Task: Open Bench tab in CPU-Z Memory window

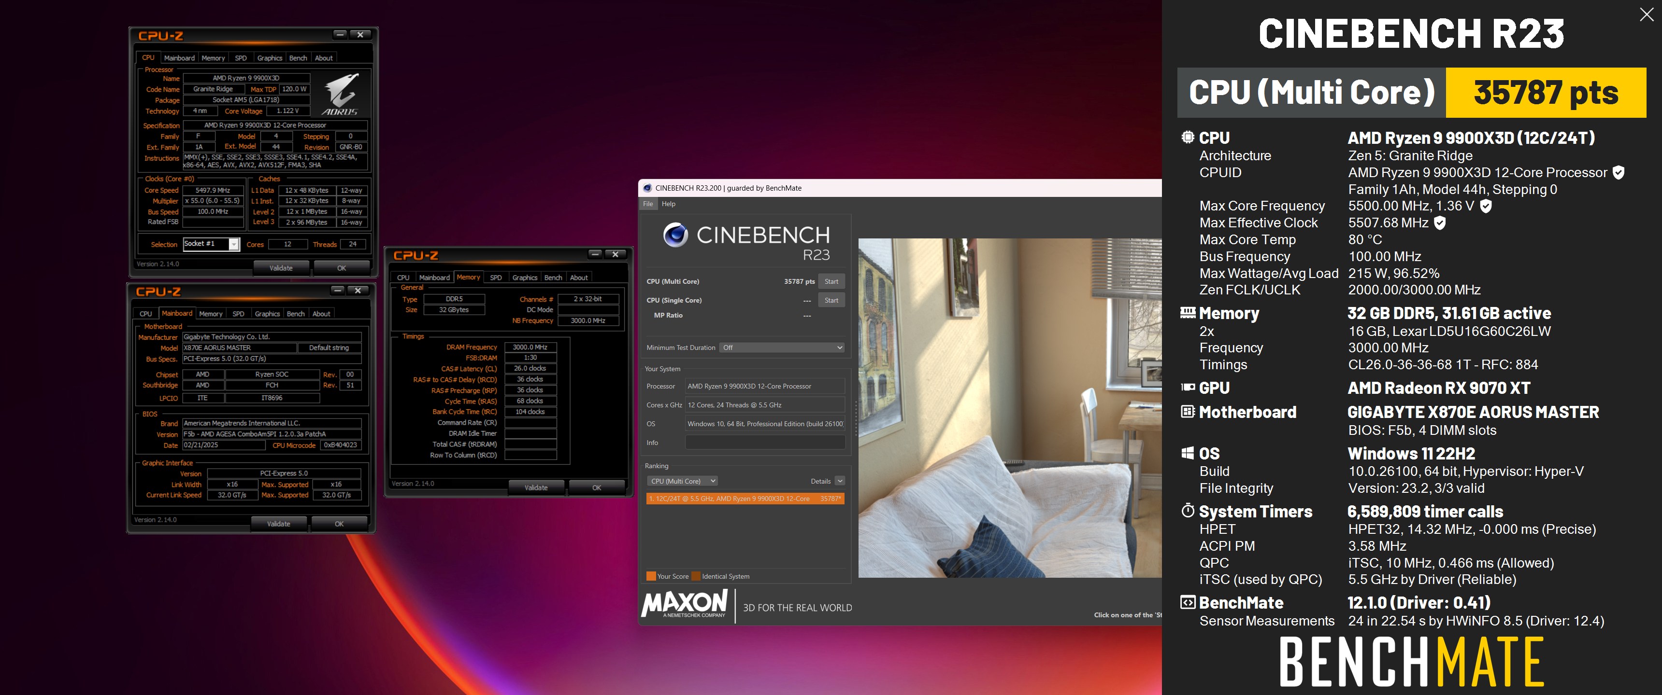Action: tap(553, 278)
